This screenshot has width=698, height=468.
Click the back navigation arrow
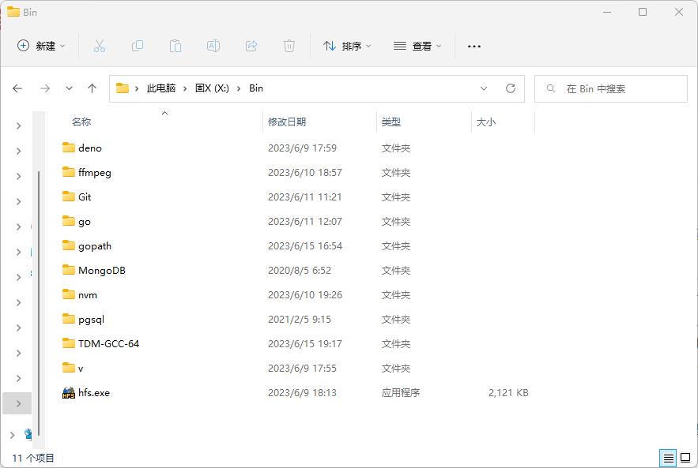tap(17, 88)
